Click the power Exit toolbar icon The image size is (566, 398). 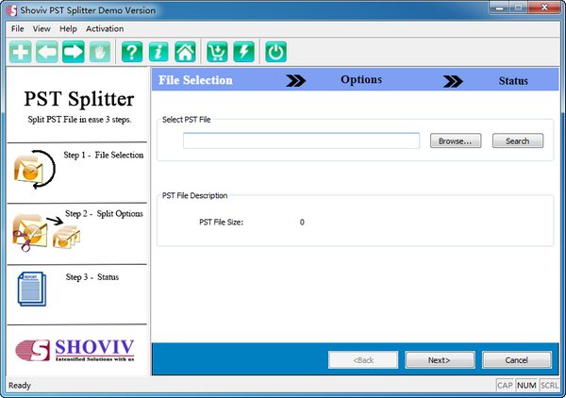[x=275, y=52]
